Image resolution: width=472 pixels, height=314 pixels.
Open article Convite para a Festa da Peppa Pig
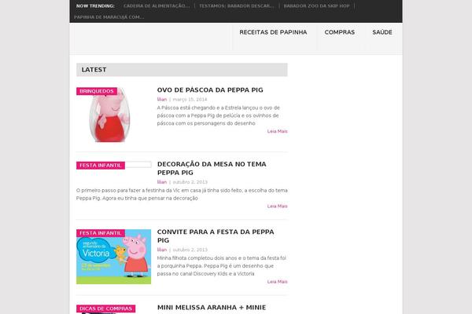pyautogui.click(x=216, y=235)
